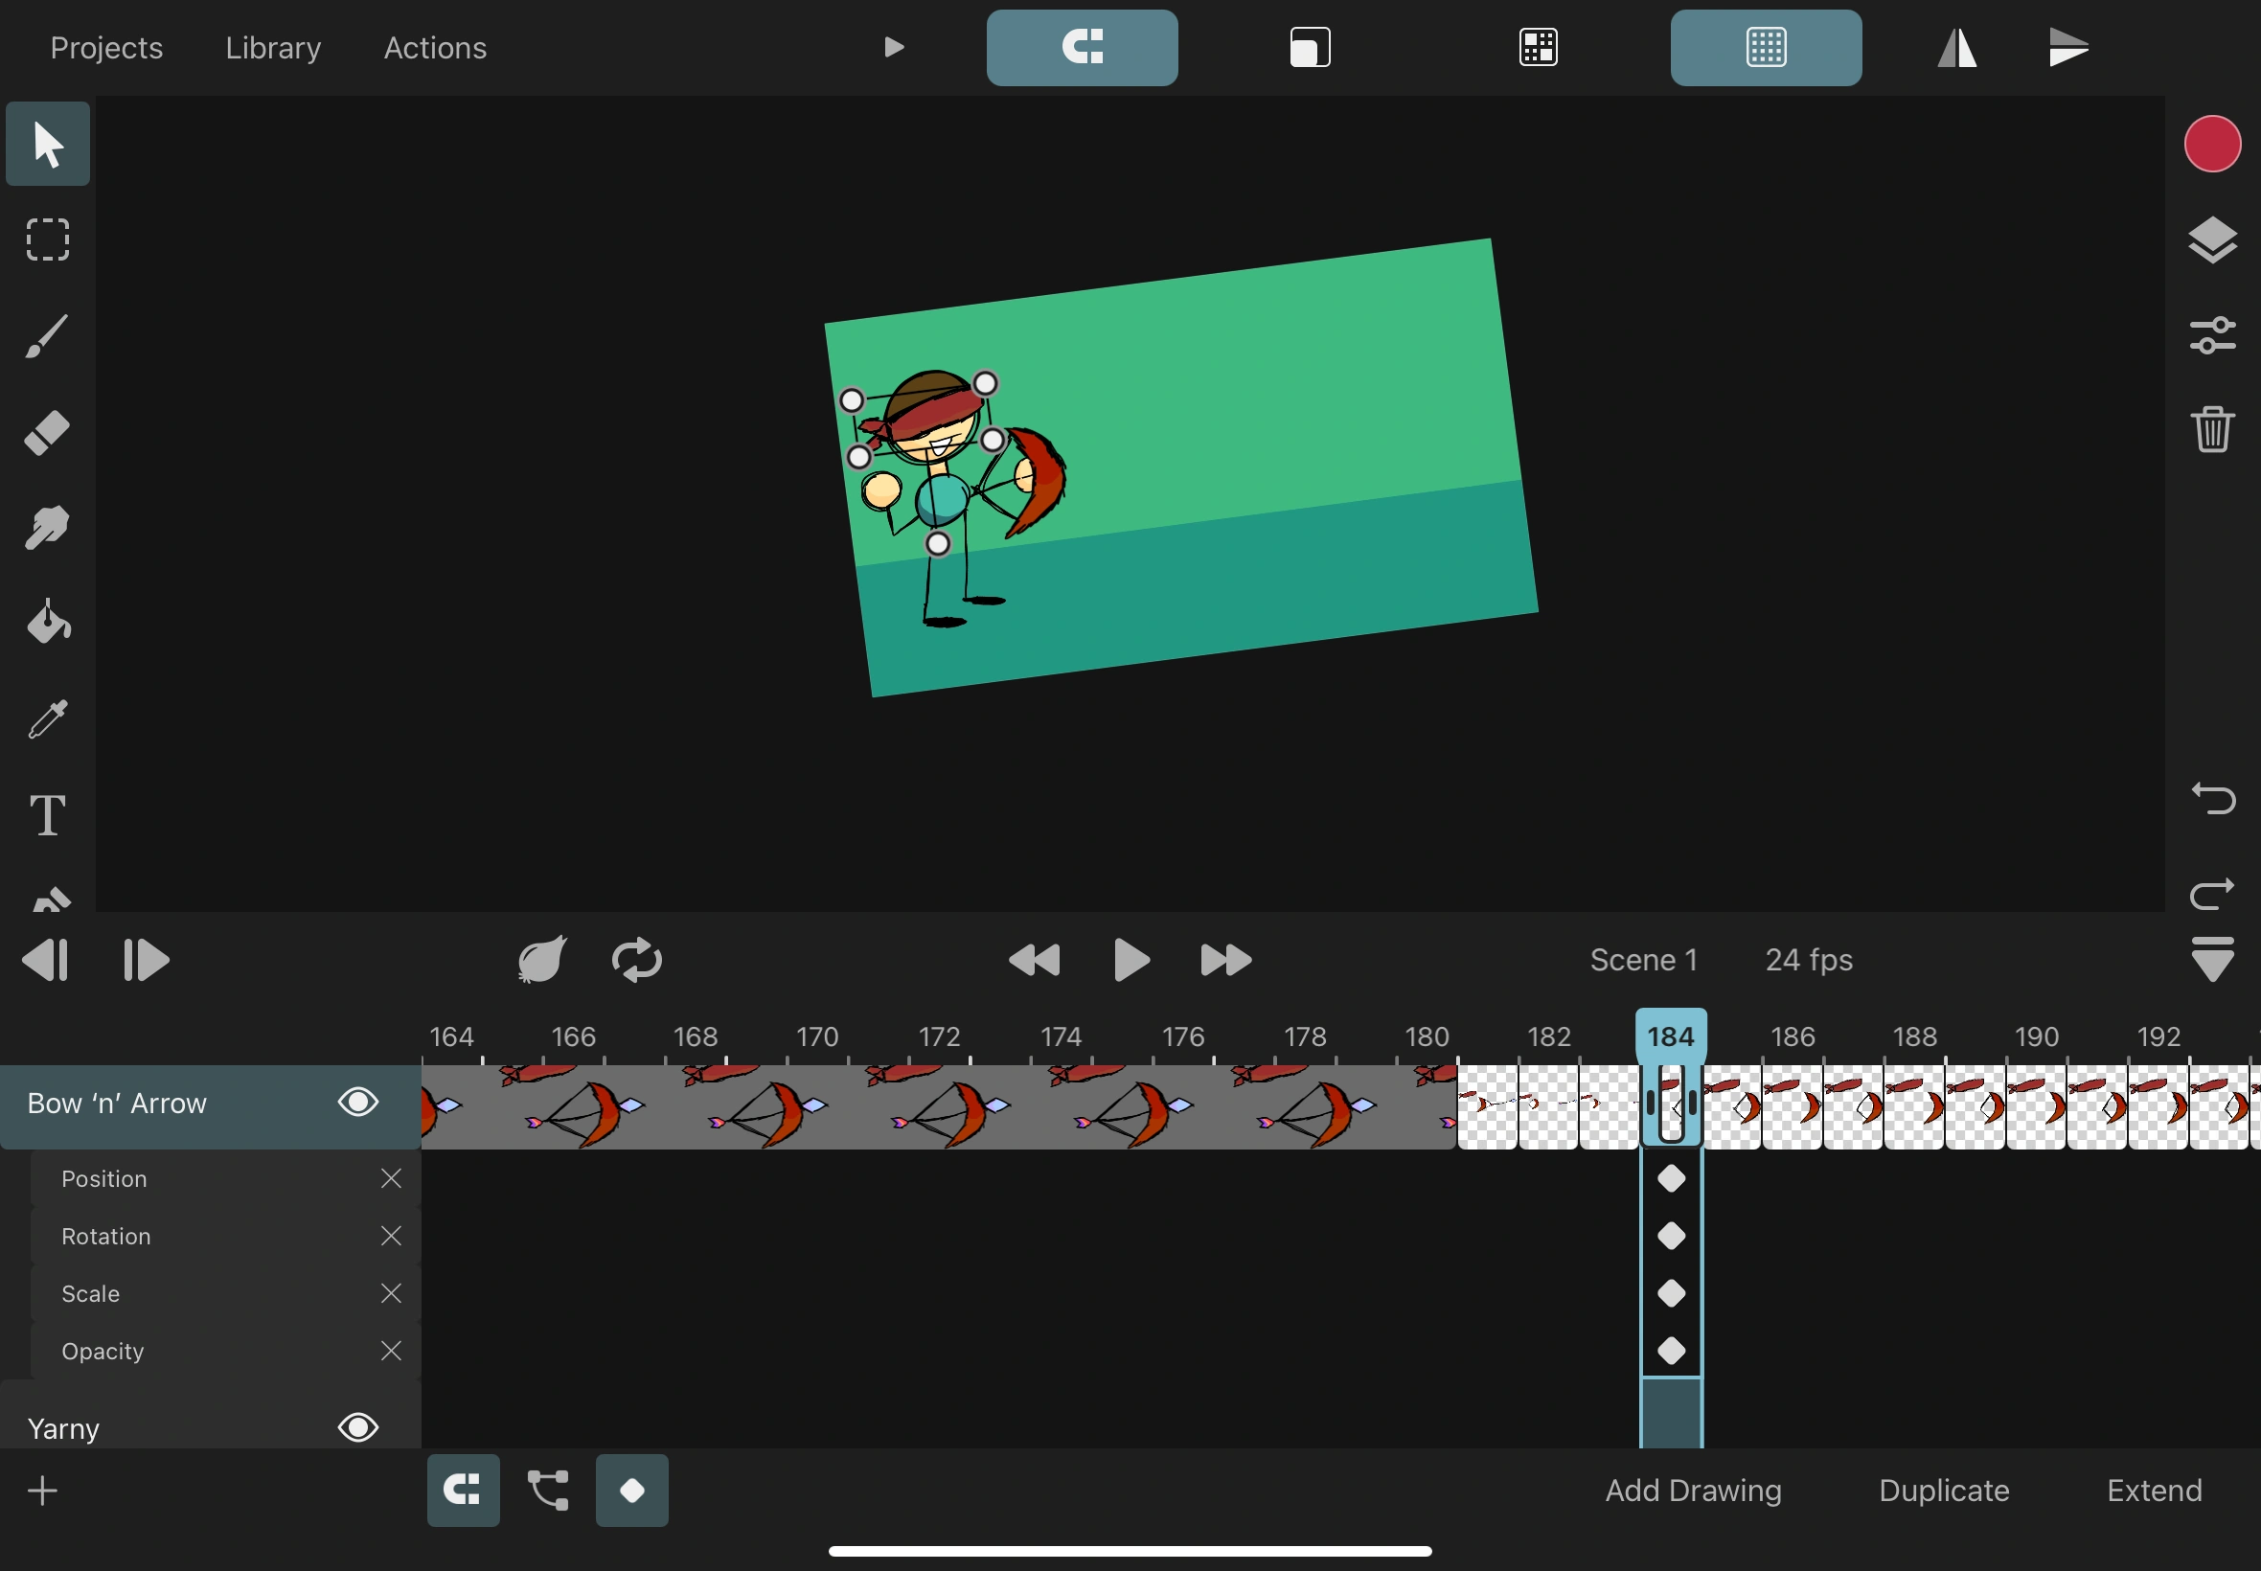Add a new drawing to the timeline
The height and width of the screenshot is (1571, 2261).
click(x=1692, y=1490)
